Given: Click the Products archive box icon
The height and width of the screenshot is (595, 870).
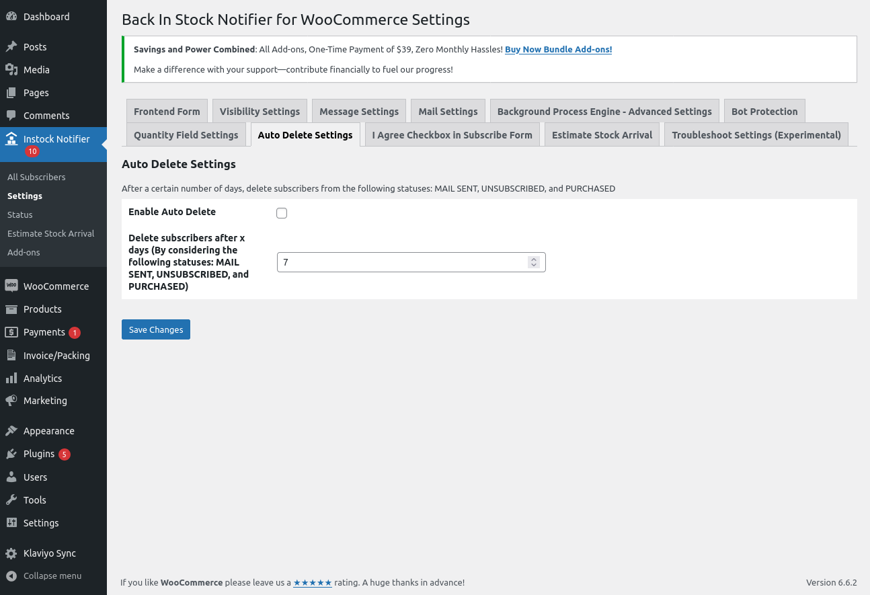Looking at the screenshot, I should [11, 309].
